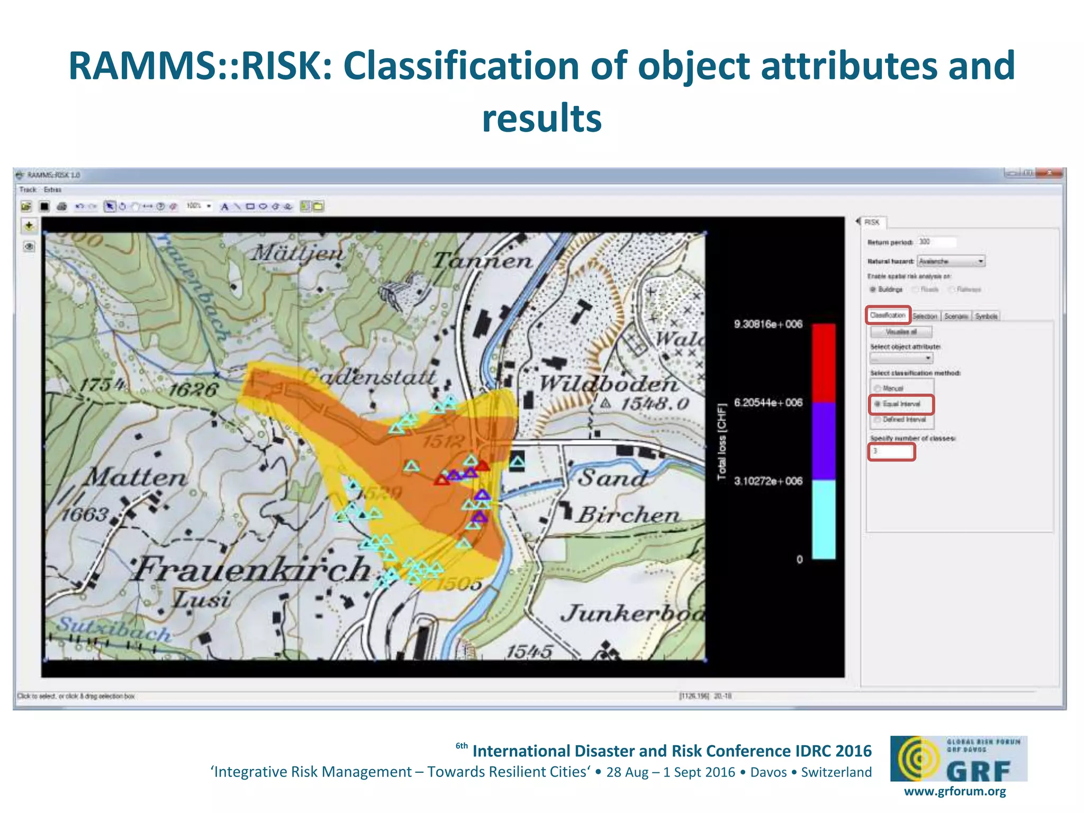Select the arrow pointer tool
Viewport: 1084px width, 813px height.
click(110, 206)
